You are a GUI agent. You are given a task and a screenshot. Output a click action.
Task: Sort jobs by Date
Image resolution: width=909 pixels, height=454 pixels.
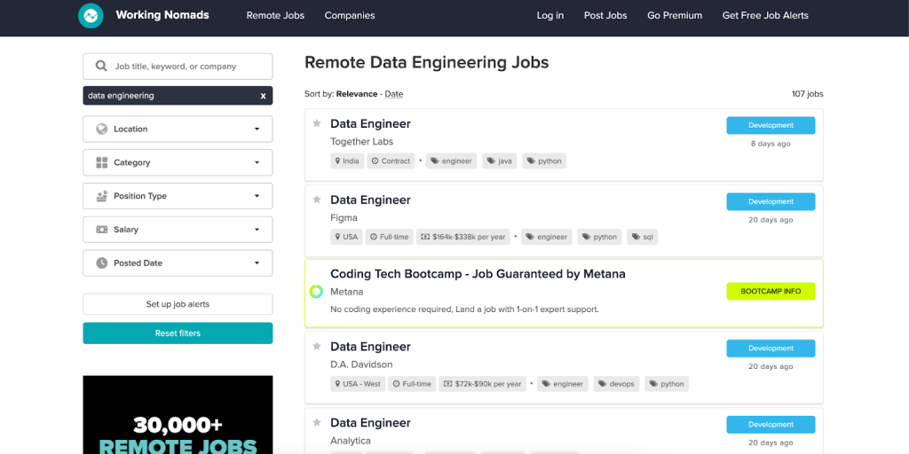(393, 94)
